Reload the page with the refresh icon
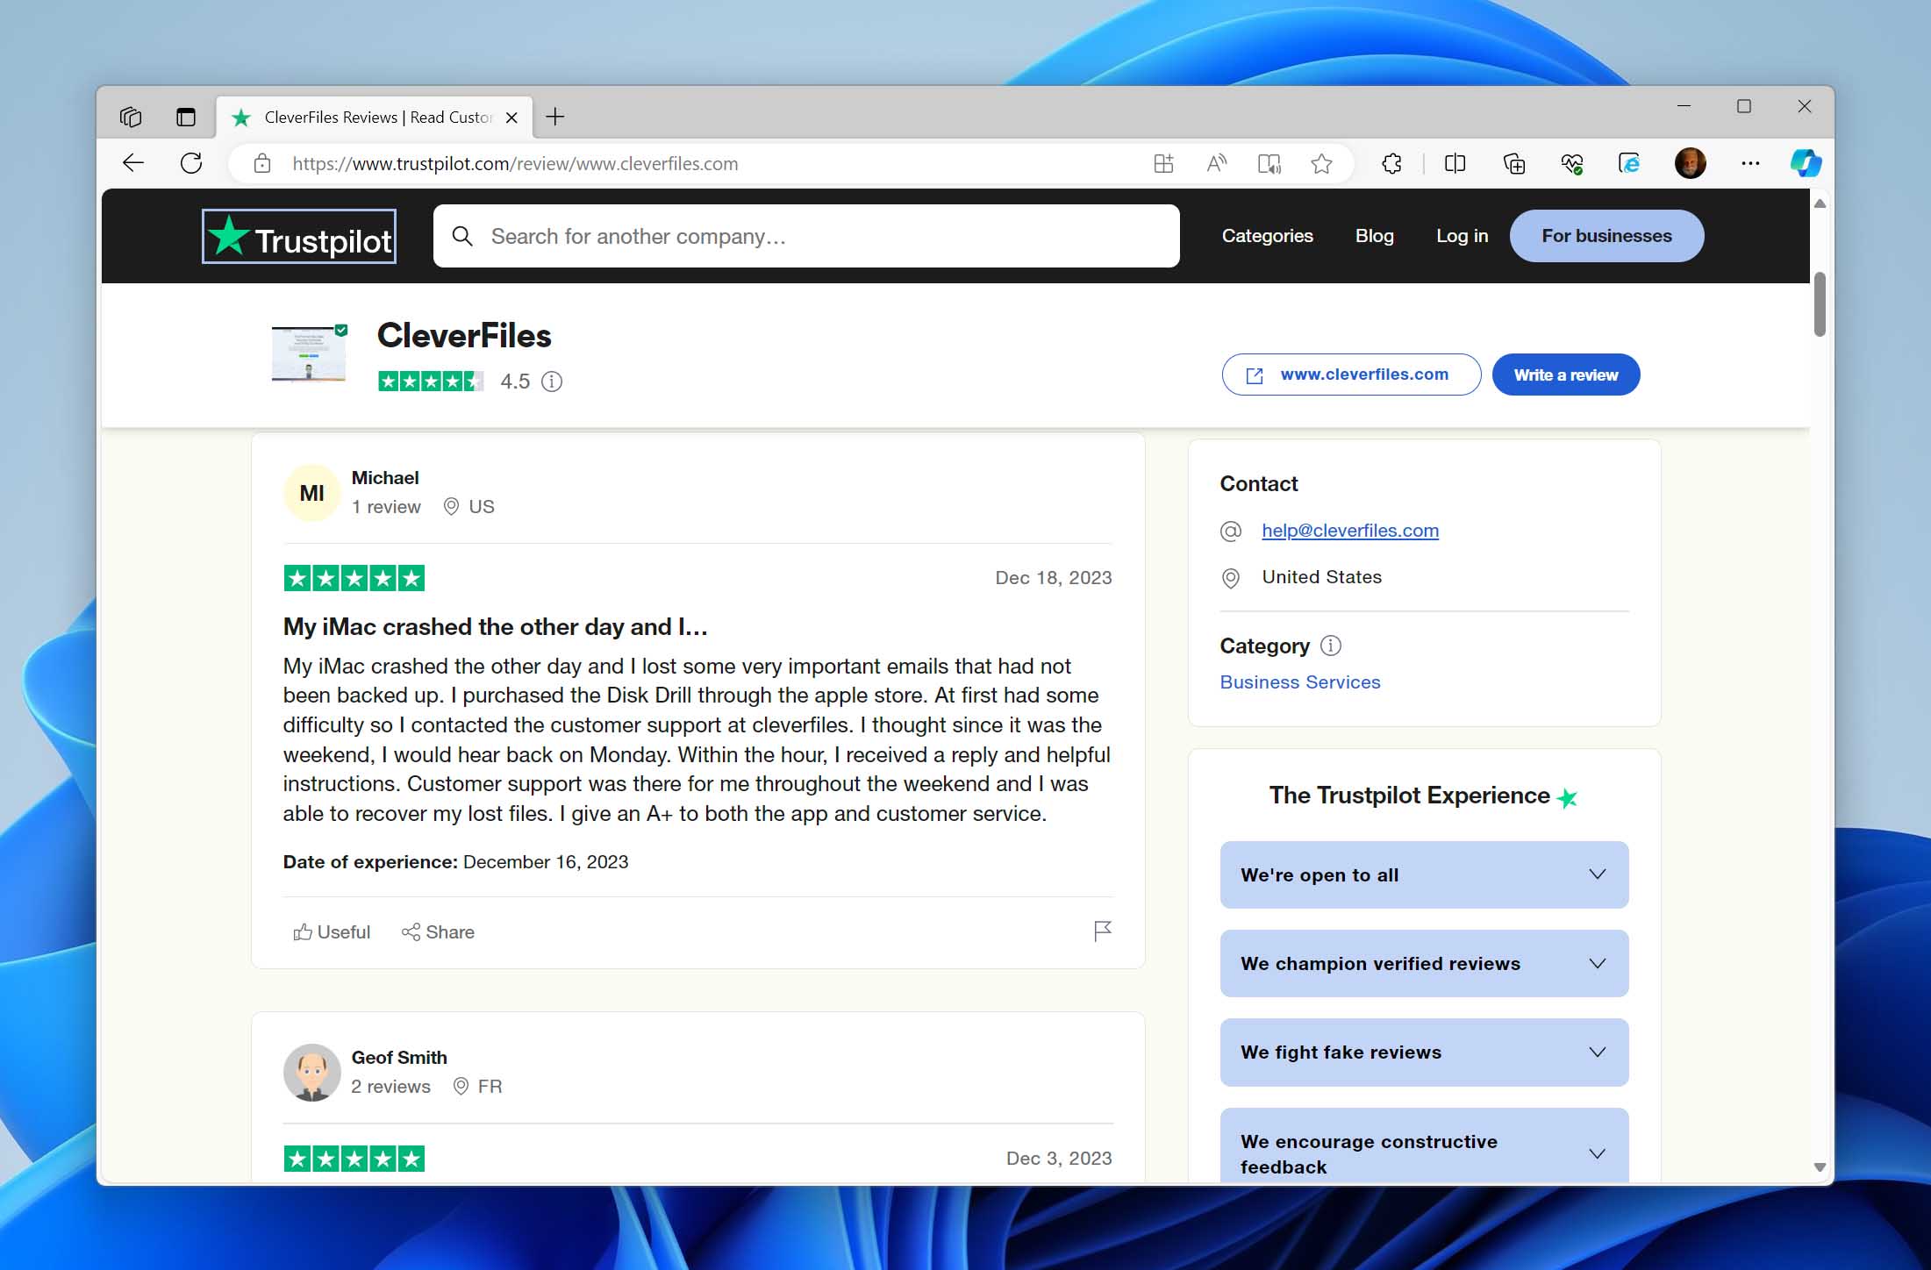The width and height of the screenshot is (1931, 1270). click(191, 163)
